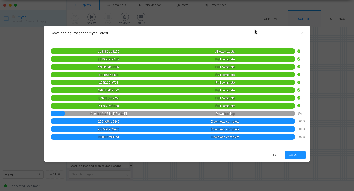Close the download dialog with X

[x=302, y=33]
